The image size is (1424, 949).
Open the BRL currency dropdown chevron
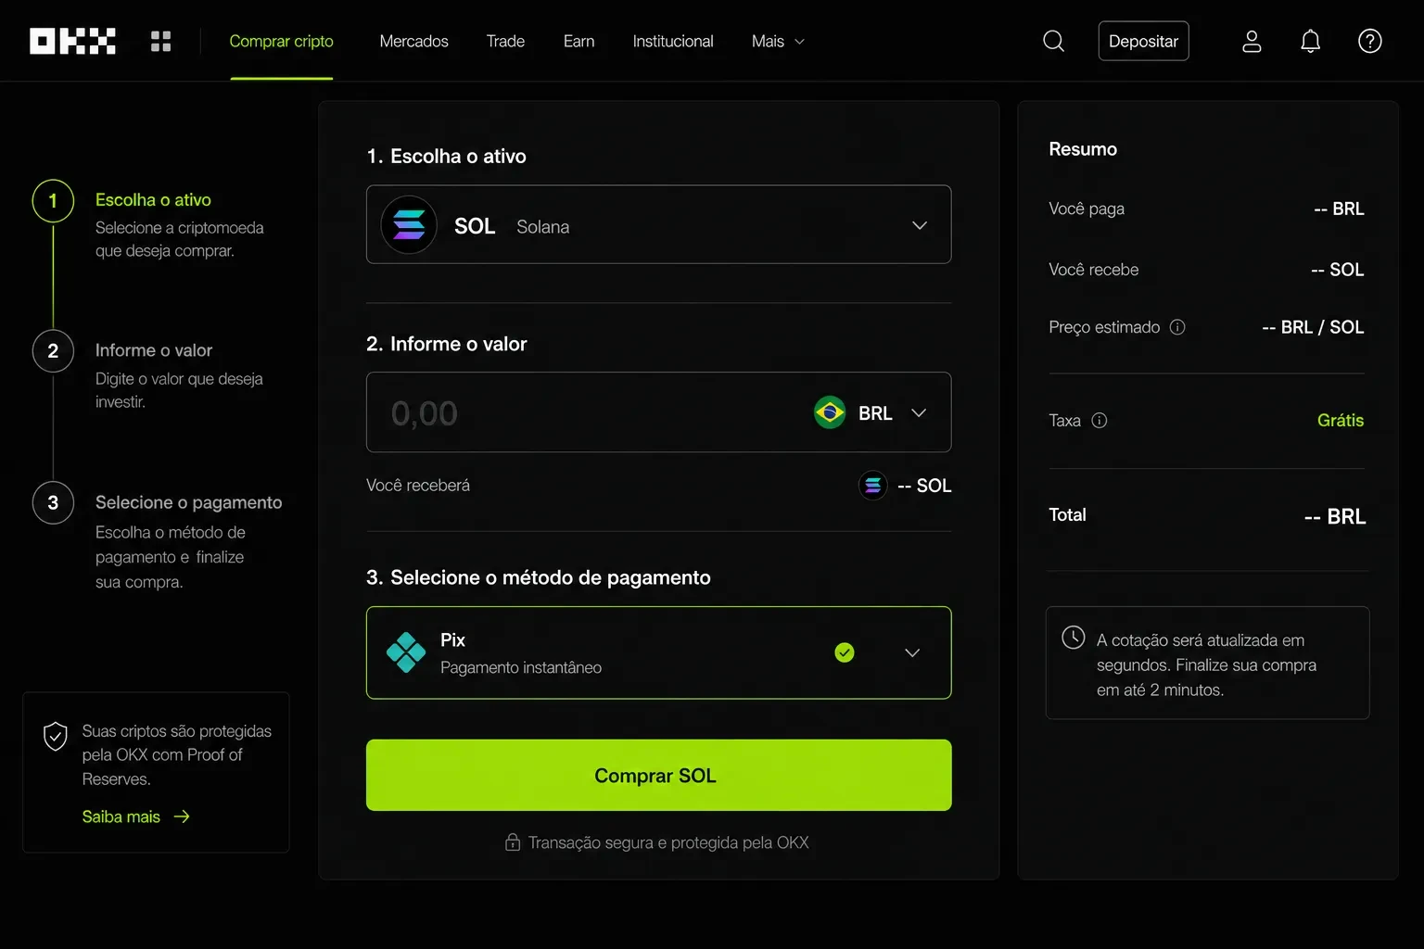(919, 412)
